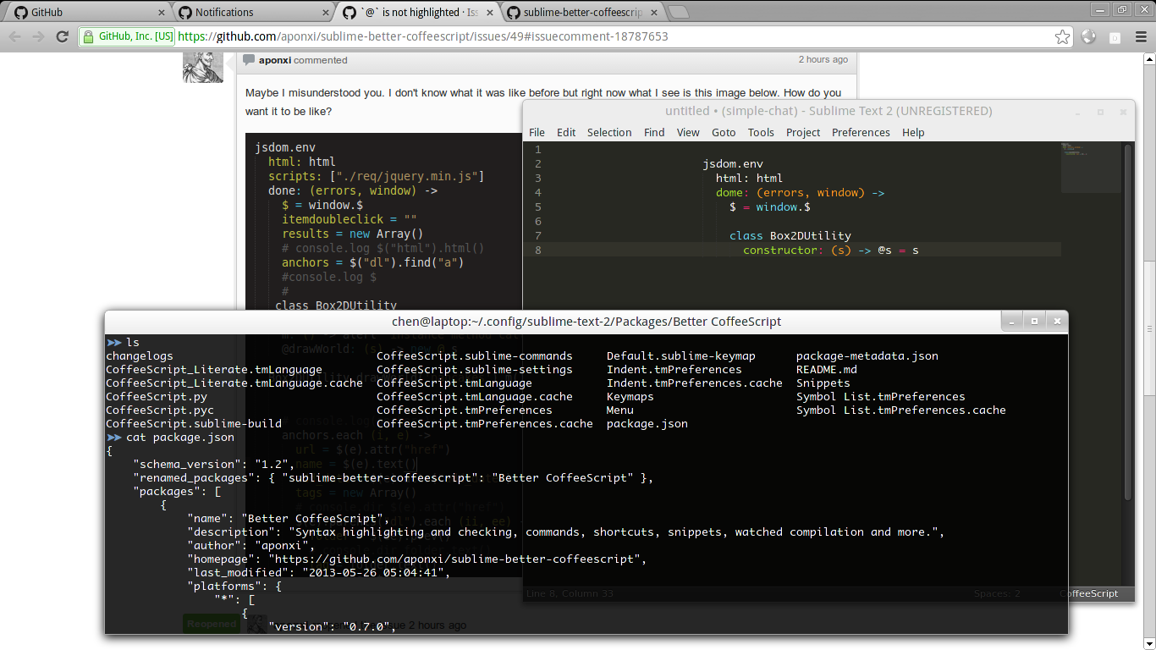Screen dimensions: 1156x650
Task: Click 'Symbol List.tmPreferences' in terminal listing
Action: (881, 396)
